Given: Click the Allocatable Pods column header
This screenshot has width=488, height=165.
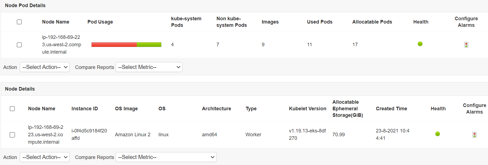Looking at the screenshot, I should coord(372,22).
